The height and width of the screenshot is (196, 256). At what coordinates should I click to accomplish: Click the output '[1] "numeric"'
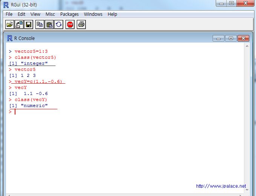[x=28, y=106]
